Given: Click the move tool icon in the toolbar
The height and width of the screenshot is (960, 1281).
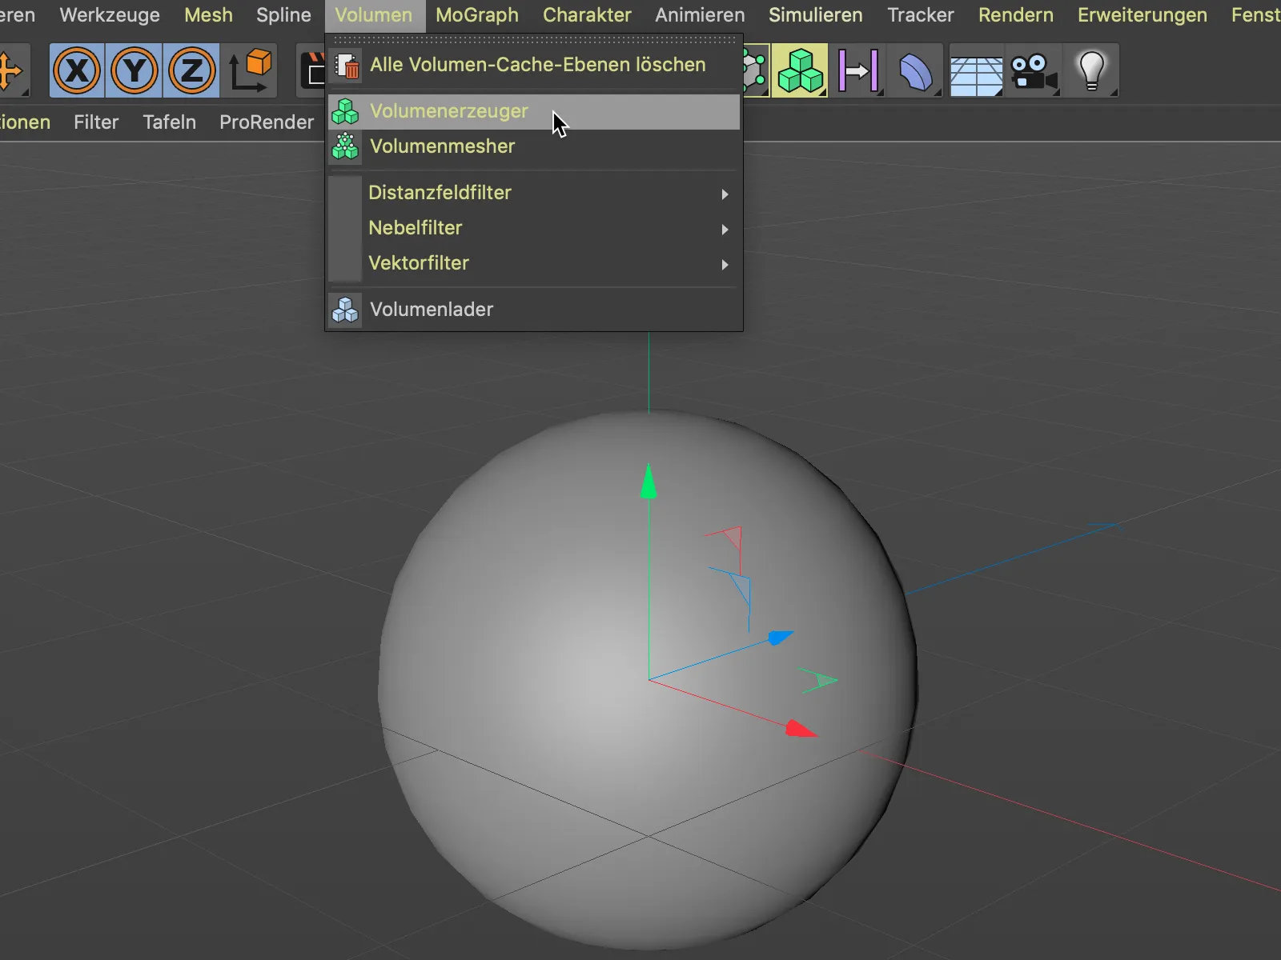Looking at the screenshot, I should click(11, 71).
